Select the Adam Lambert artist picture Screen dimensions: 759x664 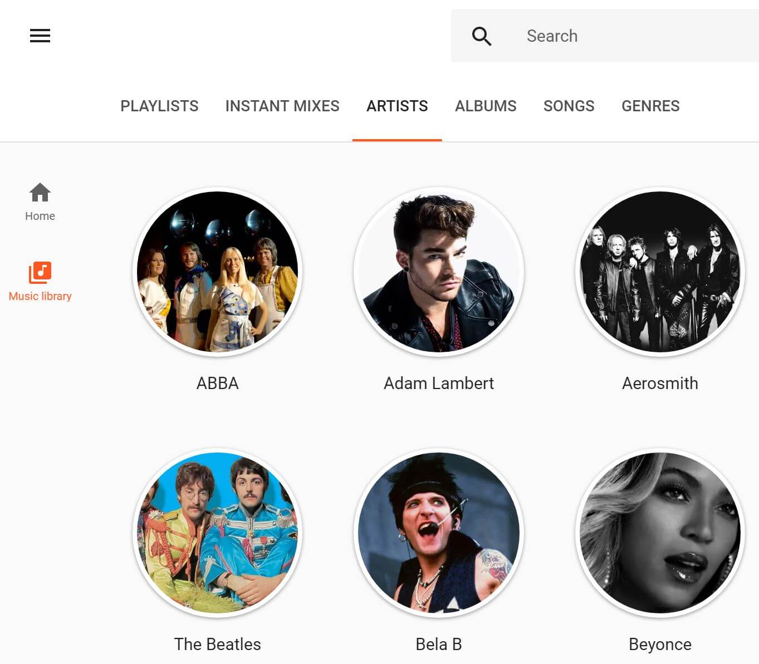coord(439,272)
